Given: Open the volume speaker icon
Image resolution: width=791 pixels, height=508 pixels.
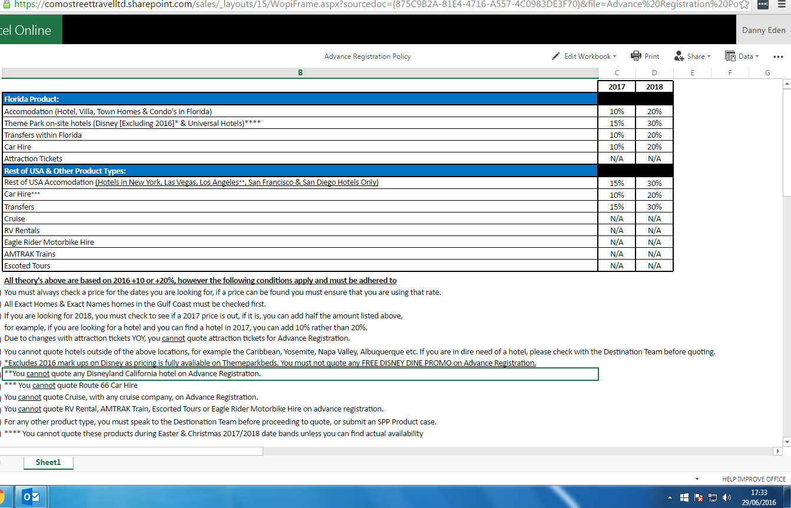Looking at the screenshot, I should click(727, 497).
